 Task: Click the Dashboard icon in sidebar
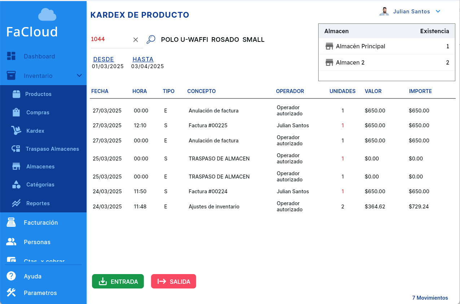pos(11,56)
